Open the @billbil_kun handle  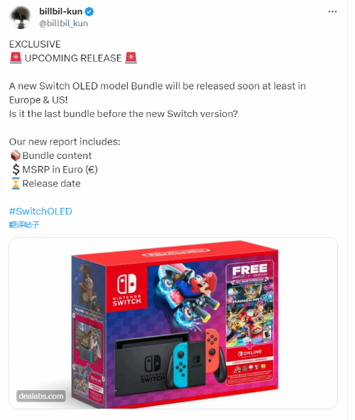tap(64, 23)
